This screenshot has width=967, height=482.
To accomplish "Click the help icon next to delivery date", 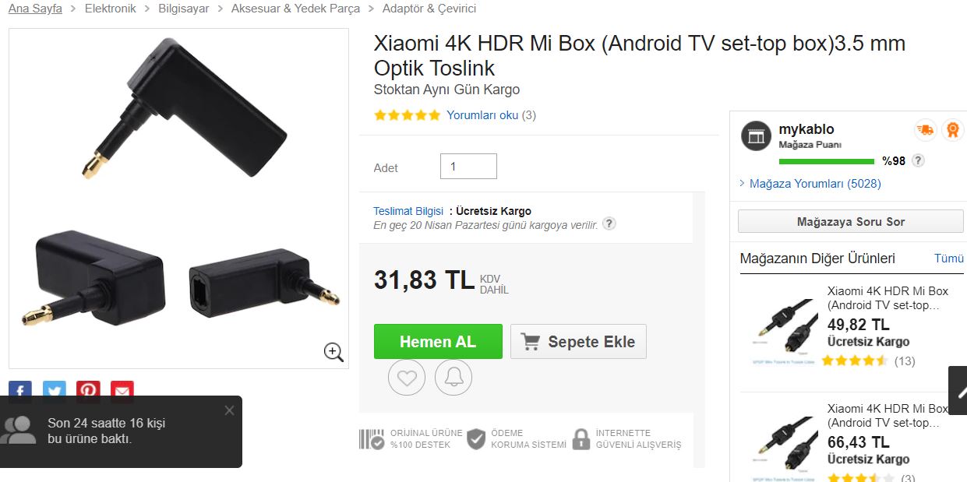I will tap(609, 224).
